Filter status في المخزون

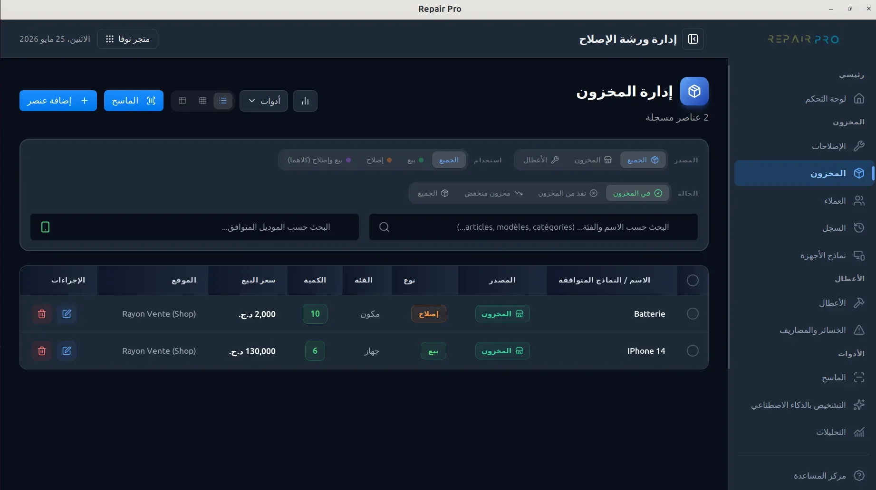(637, 193)
